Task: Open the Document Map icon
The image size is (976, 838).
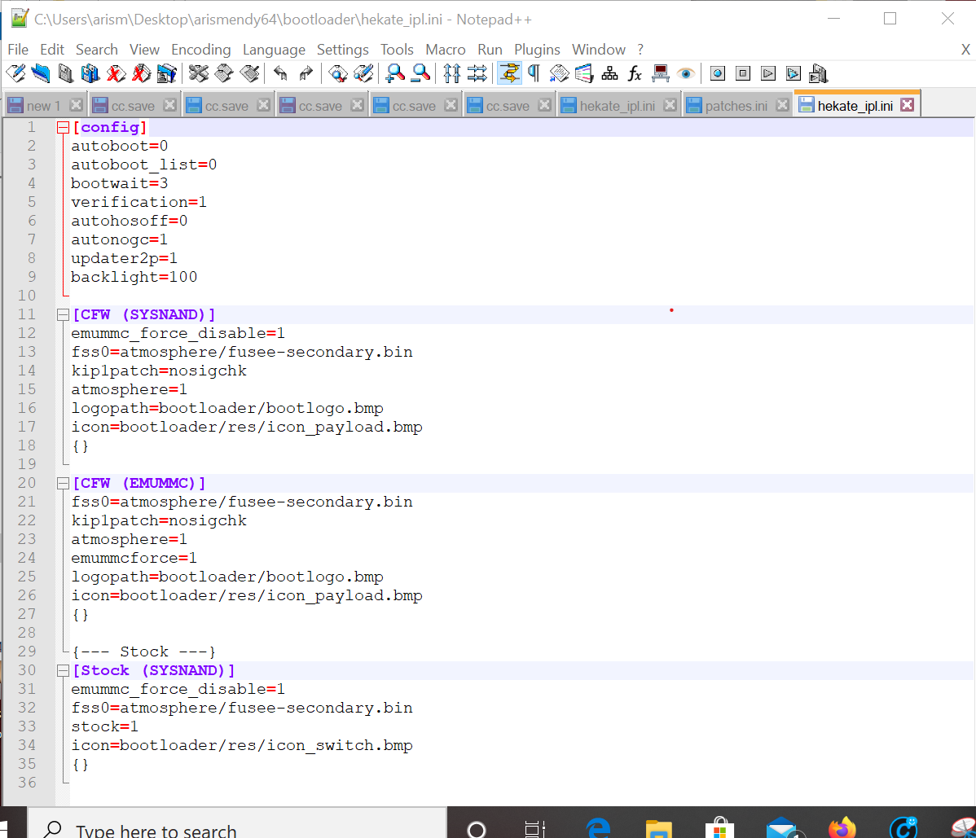Action: (610, 74)
